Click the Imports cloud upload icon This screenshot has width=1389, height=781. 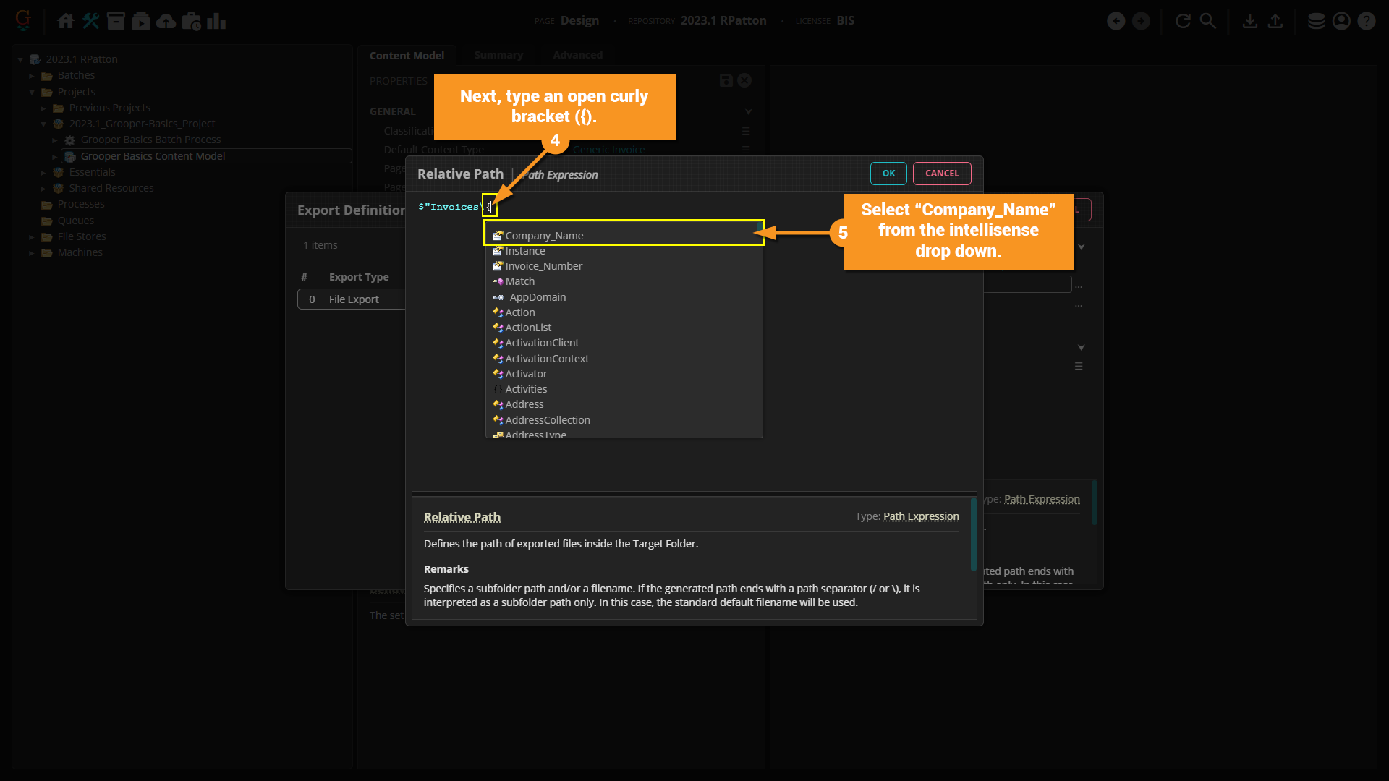[166, 21]
